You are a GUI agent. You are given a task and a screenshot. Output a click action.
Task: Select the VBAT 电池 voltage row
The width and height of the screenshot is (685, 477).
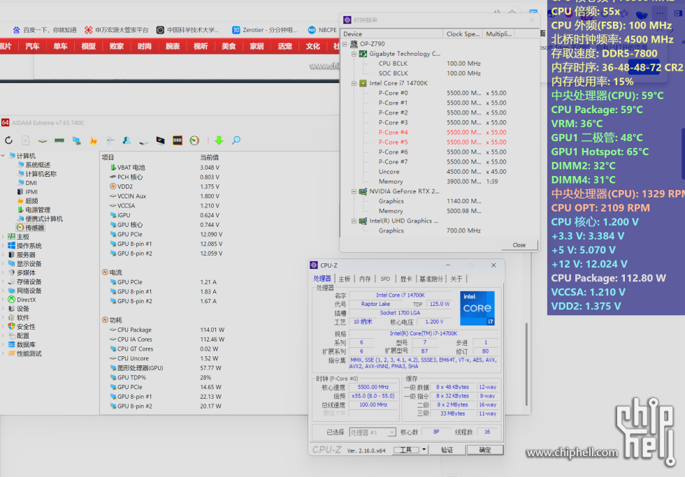(x=164, y=168)
